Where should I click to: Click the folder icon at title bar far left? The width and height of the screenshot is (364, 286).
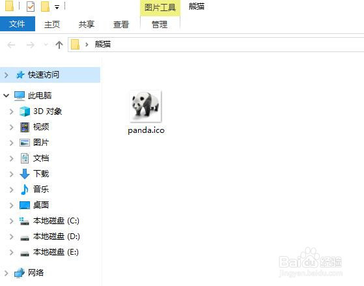pos(9,6)
